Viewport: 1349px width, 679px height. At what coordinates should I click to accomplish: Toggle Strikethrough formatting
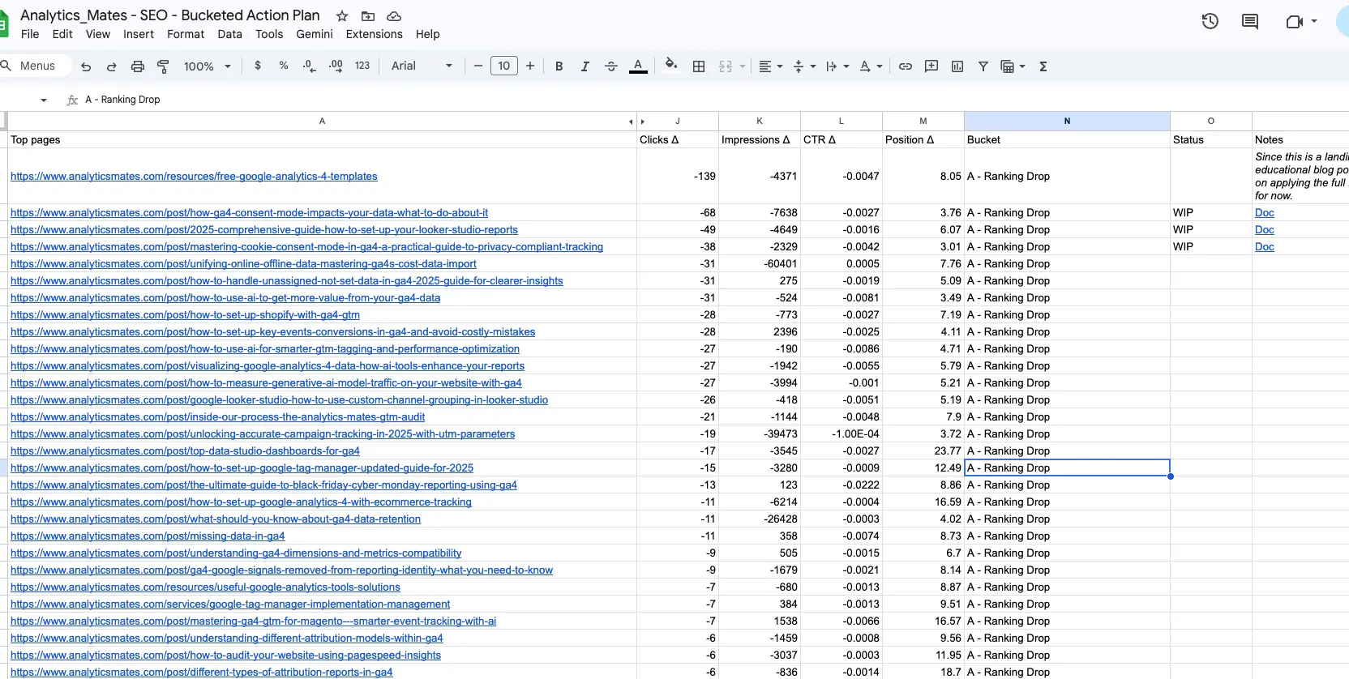pos(611,66)
